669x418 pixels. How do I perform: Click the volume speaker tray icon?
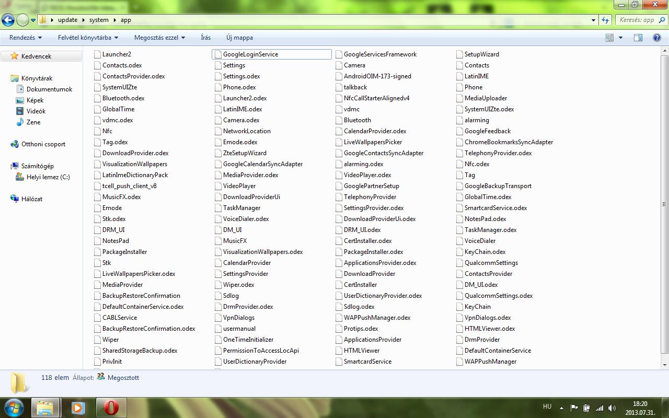(x=612, y=408)
